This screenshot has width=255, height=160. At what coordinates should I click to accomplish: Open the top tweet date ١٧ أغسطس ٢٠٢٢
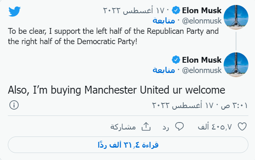pyautogui.click(x=134, y=11)
